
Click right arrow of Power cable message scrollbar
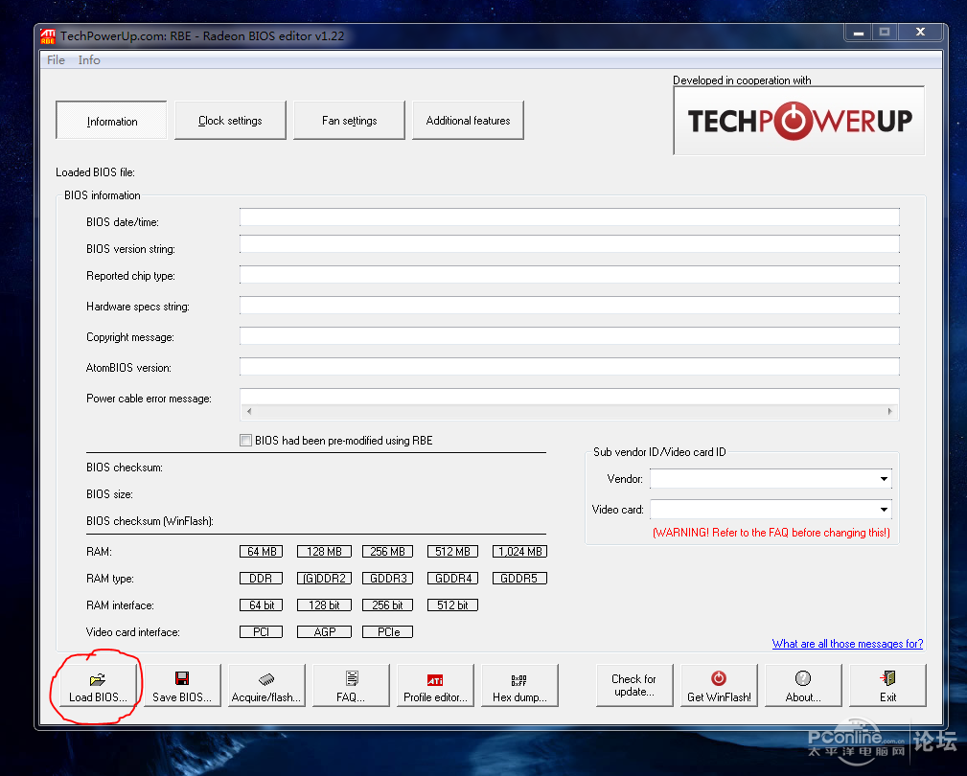point(889,411)
